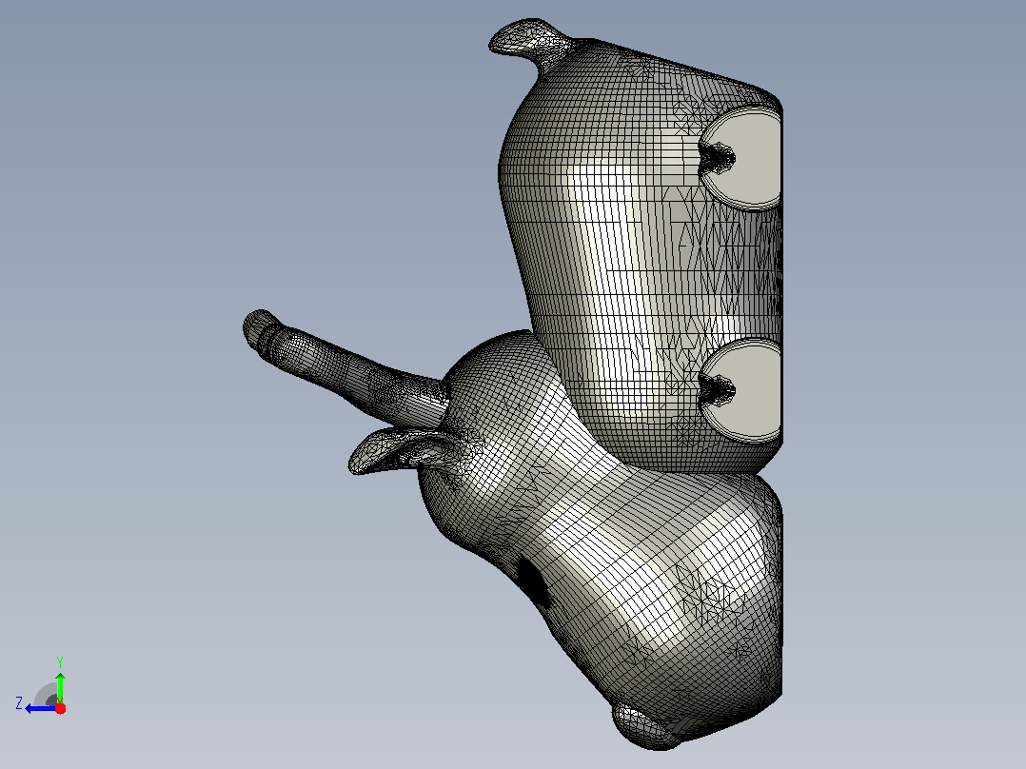1026x769 pixels.
Task: Click the red X axis dot on the triad
Action: [x=60, y=708]
